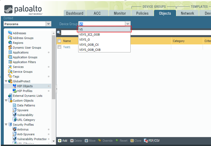
Task: Collapse the GlobalProtect tree node
Action: pos(6,81)
